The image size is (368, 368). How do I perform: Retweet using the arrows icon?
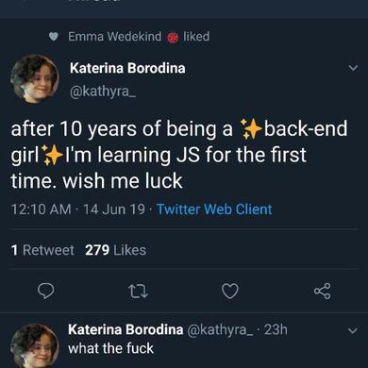coord(139,292)
